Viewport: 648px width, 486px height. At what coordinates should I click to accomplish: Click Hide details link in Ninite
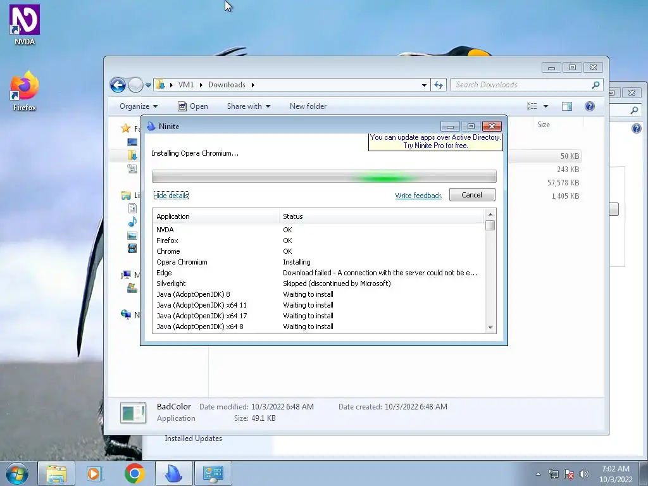(171, 196)
